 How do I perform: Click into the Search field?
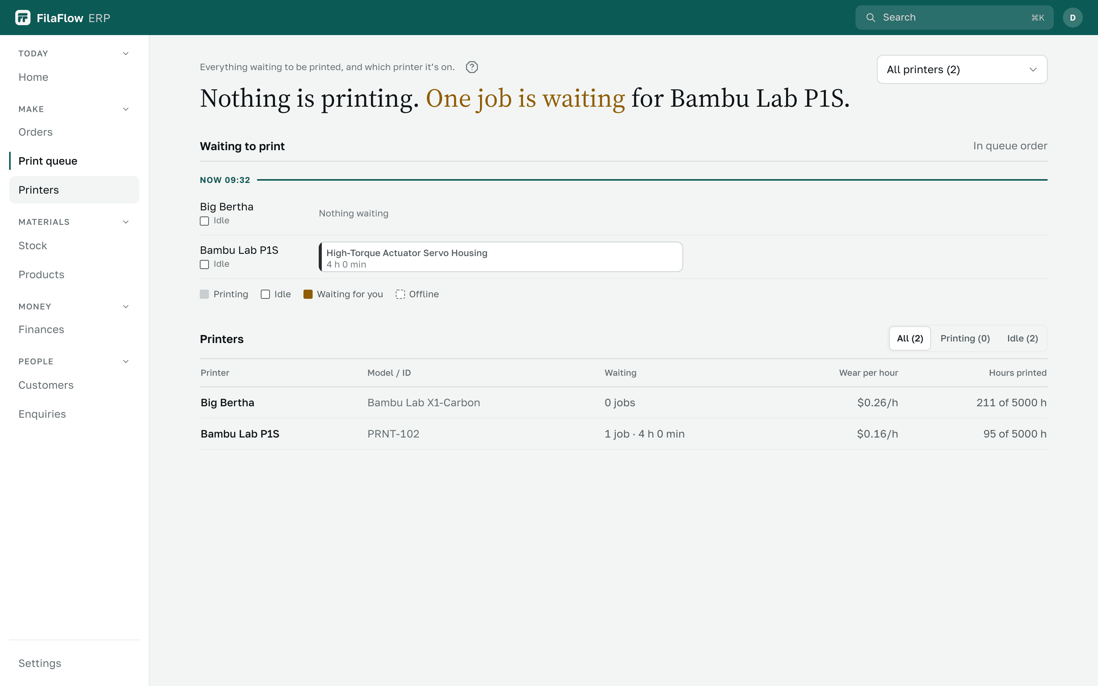pyautogui.click(x=954, y=18)
